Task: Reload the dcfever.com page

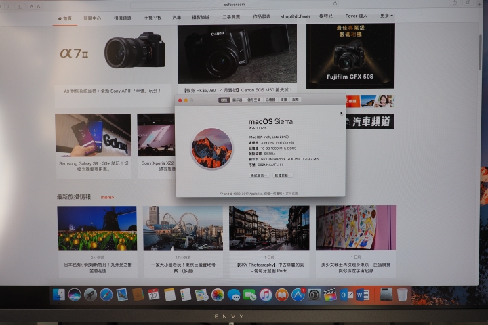Action: point(335,3)
